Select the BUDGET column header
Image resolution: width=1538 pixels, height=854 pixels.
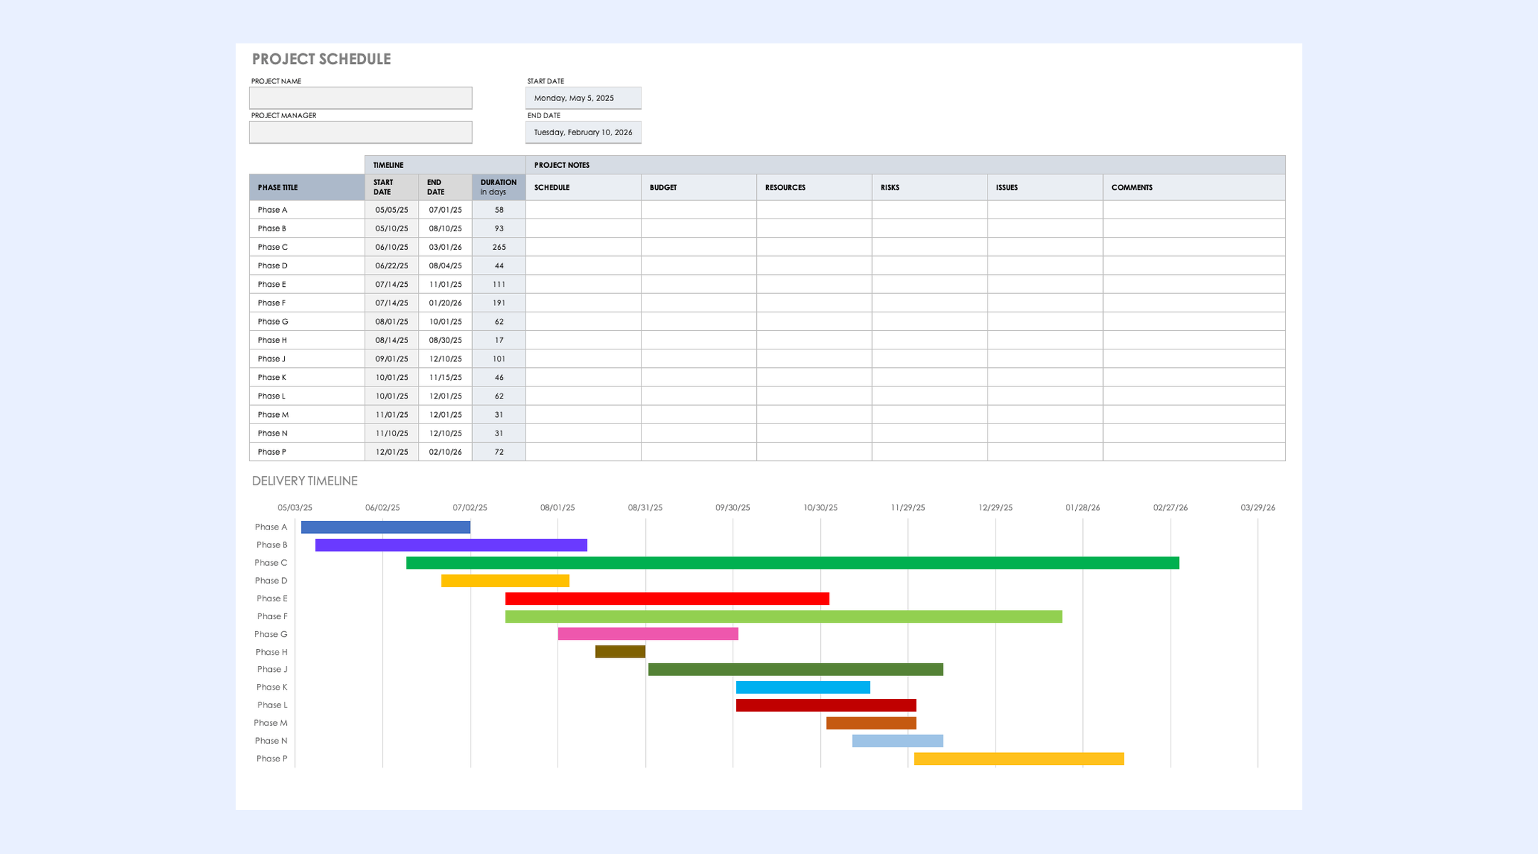(699, 187)
